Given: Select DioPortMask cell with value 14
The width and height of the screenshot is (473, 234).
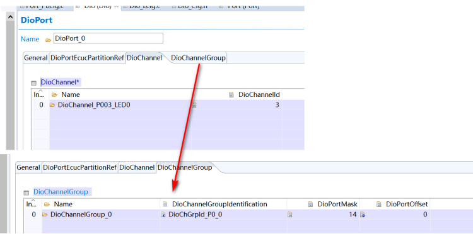Looking at the screenshot, I should pos(323,214).
